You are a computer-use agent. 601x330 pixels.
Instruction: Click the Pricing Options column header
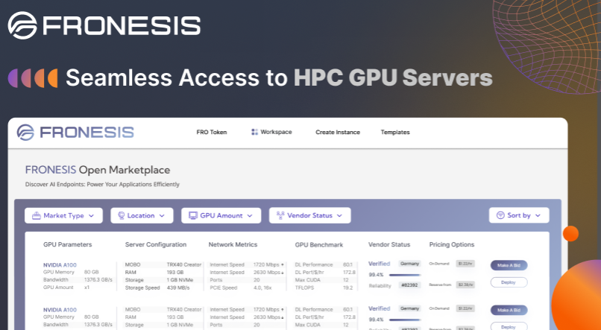(x=452, y=244)
